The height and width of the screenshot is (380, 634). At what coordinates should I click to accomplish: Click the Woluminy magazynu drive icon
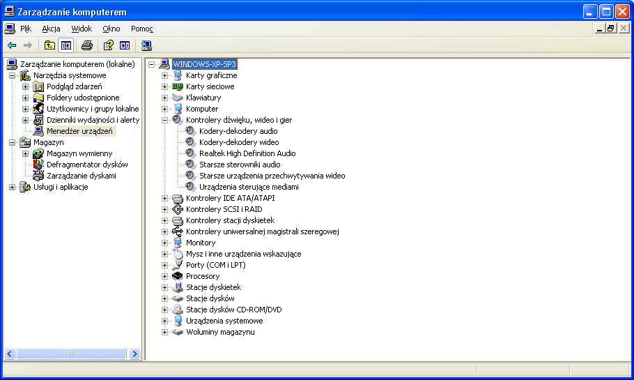(178, 332)
